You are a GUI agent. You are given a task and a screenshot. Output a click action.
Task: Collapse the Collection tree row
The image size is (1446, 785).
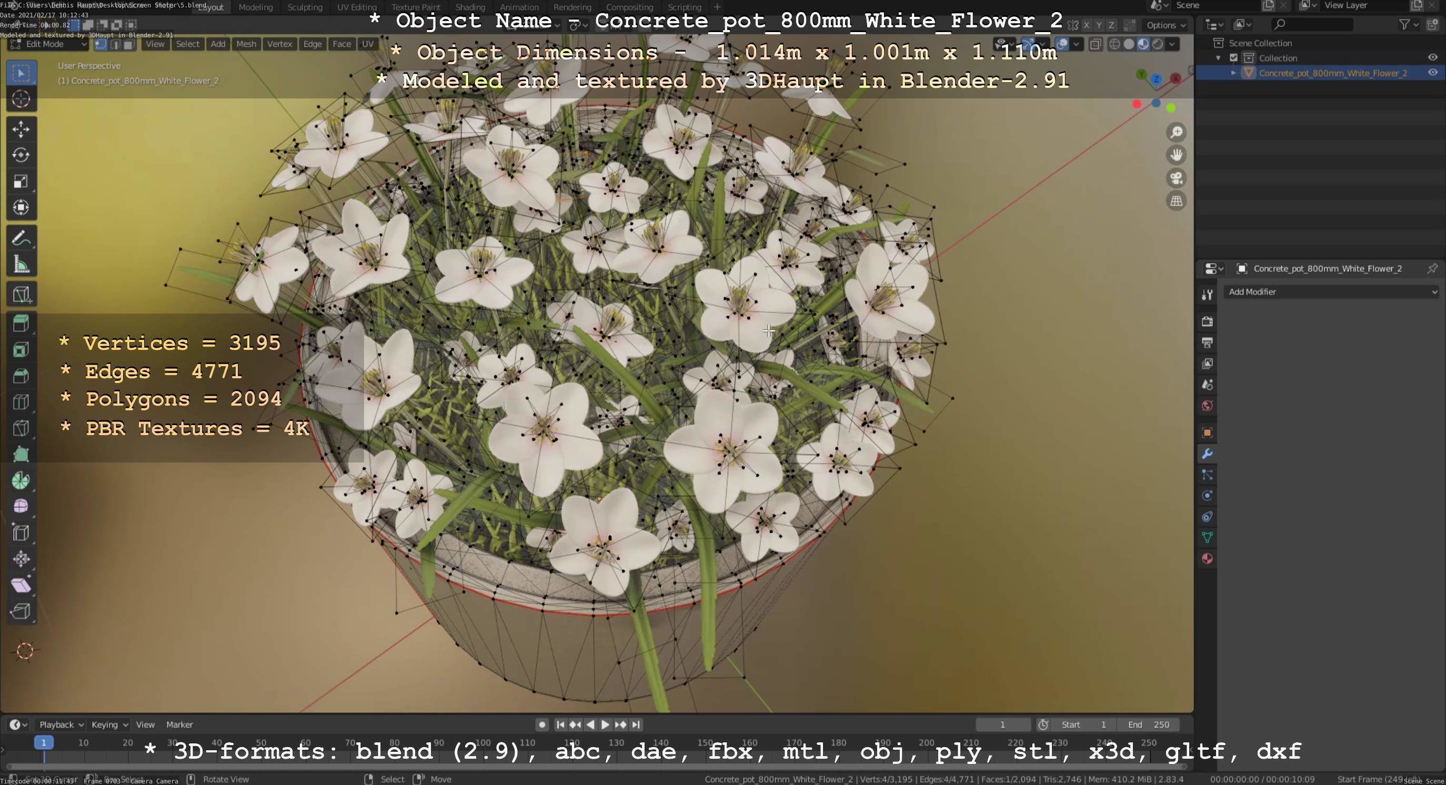[x=1218, y=58]
